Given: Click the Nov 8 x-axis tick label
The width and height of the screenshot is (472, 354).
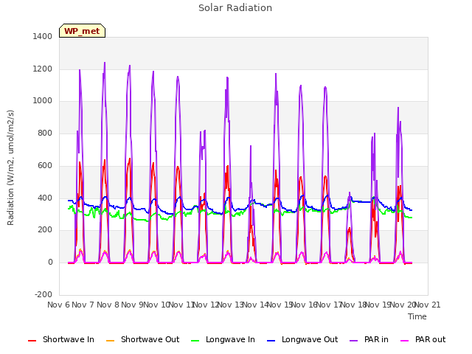Looking at the screenshot, I should [108, 305].
